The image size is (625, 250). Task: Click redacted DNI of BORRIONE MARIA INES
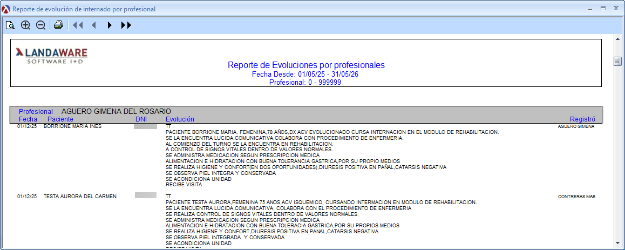(146, 126)
